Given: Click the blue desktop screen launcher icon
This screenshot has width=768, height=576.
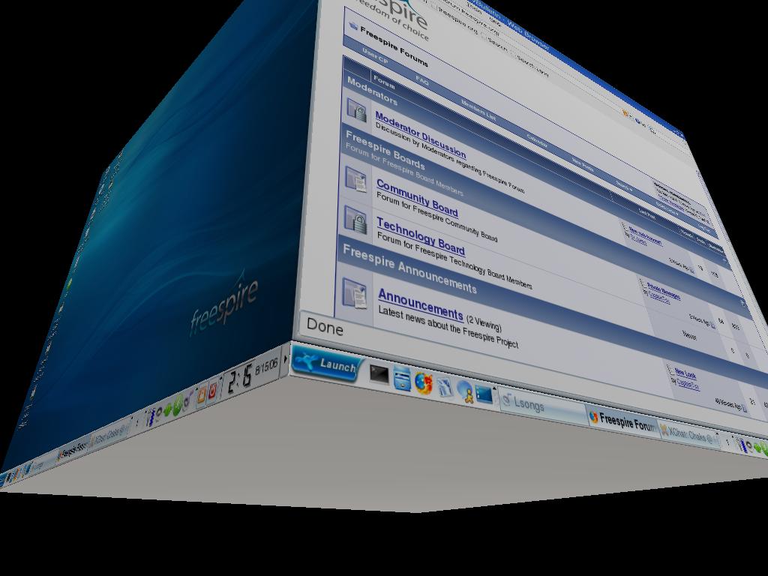Looking at the screenshot, I should point(484,395).
